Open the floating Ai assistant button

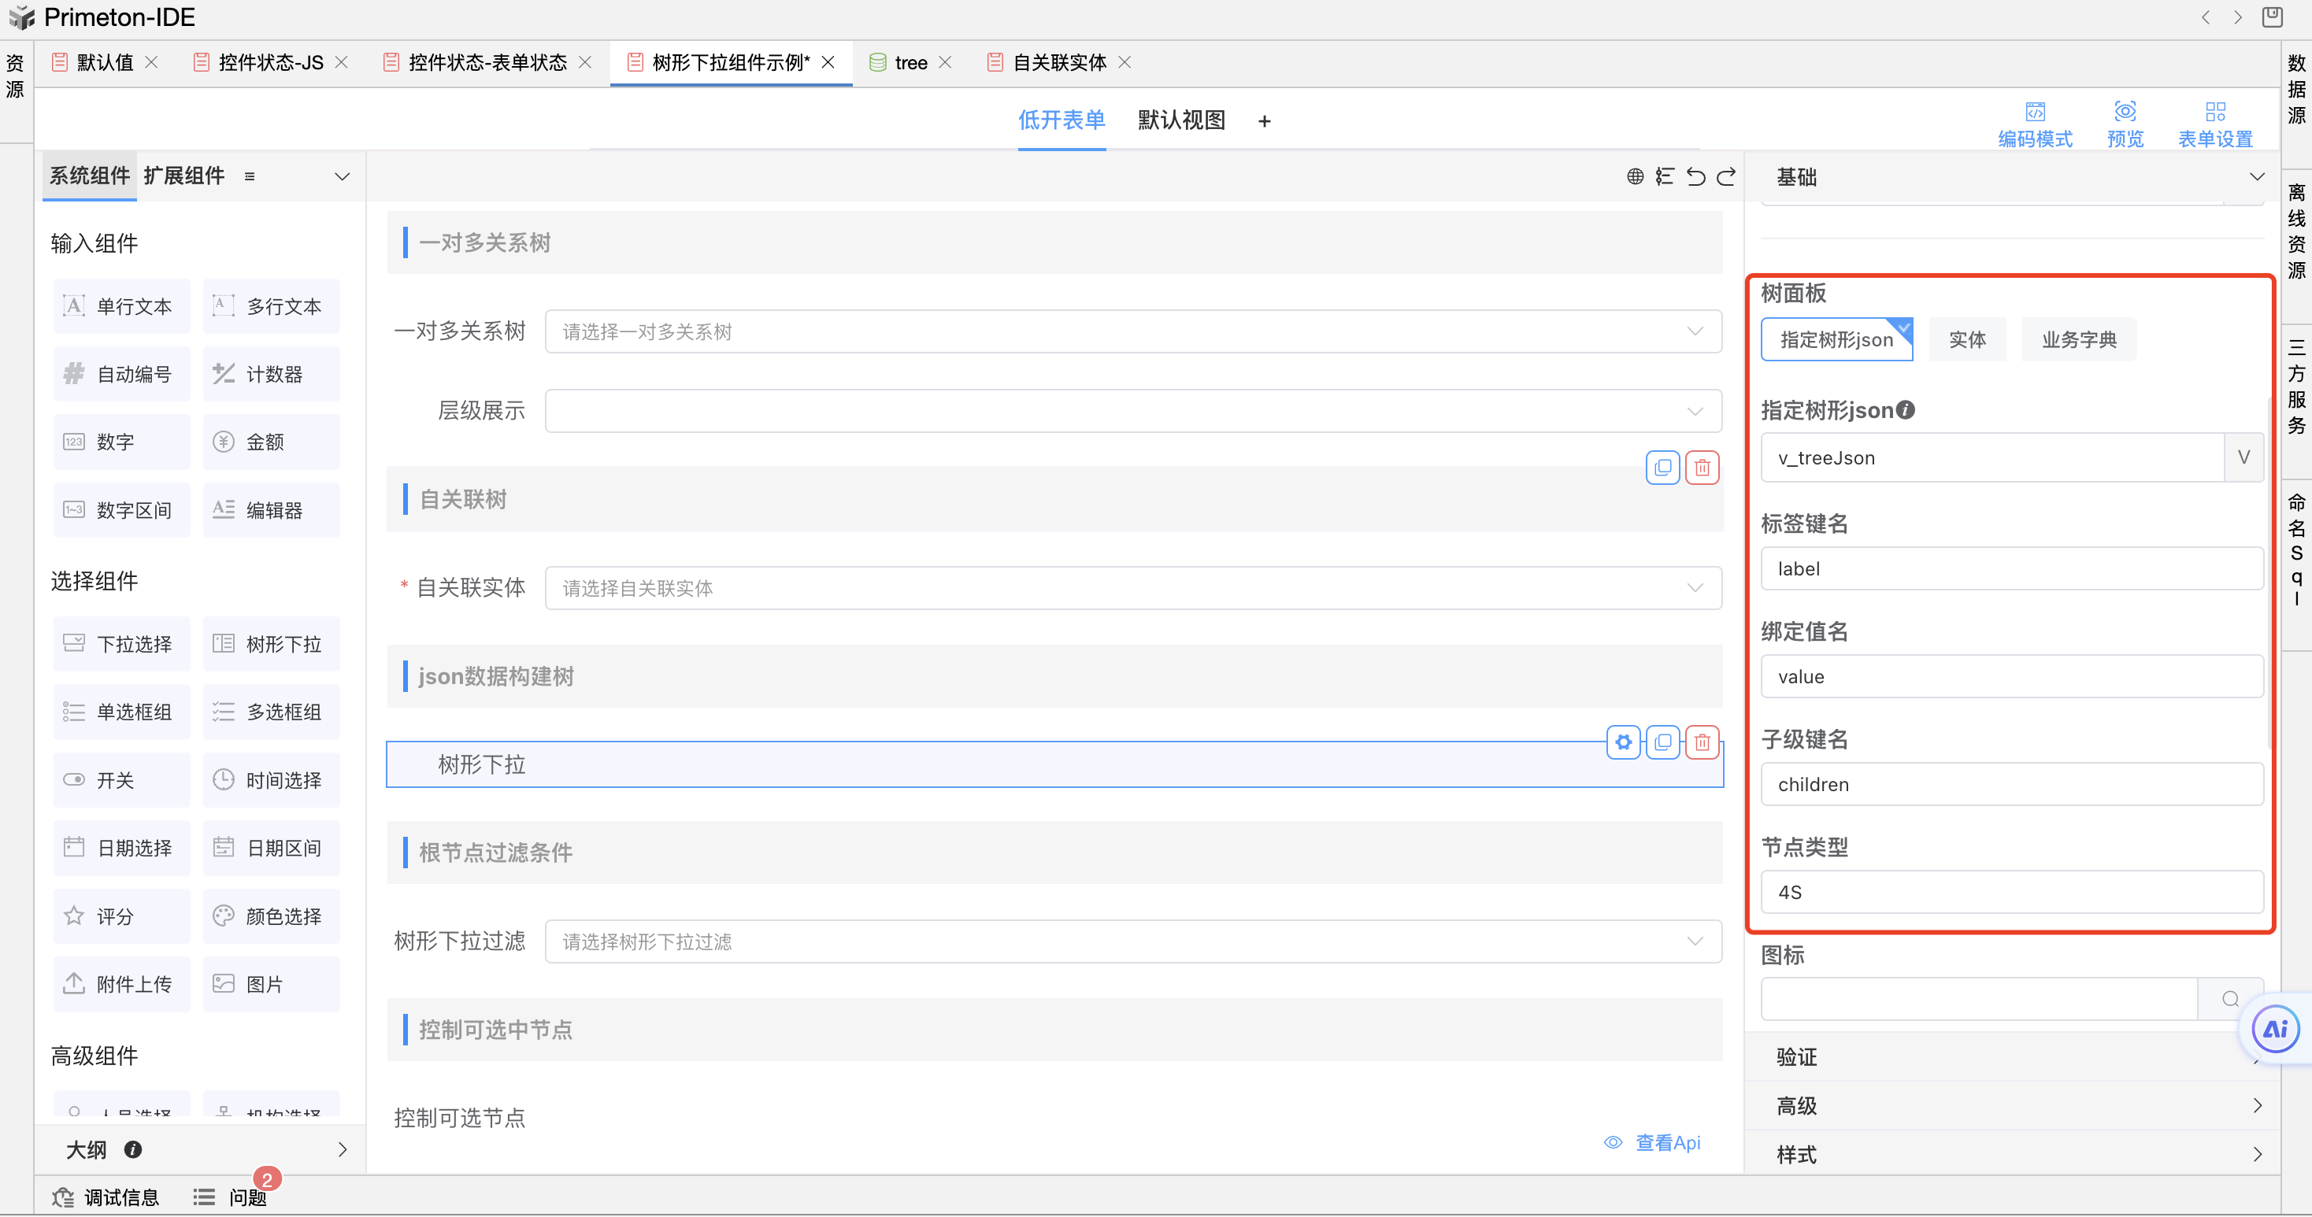coord(2274,1029)
